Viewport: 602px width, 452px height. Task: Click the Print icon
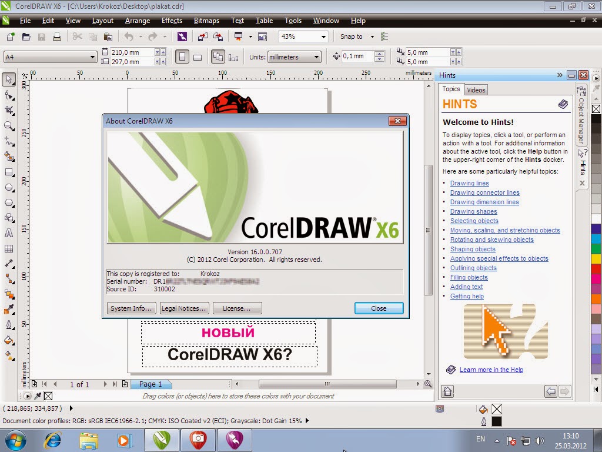[x=57, y=36]
